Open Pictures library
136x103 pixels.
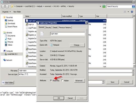(x=9, y=42)
